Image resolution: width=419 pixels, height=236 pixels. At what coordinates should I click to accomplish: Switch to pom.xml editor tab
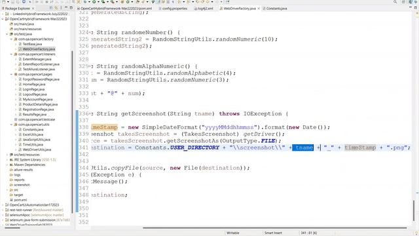tap(116, 9)
